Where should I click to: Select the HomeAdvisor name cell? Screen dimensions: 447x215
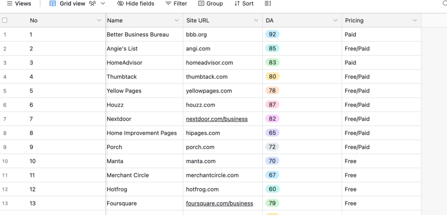144,63
